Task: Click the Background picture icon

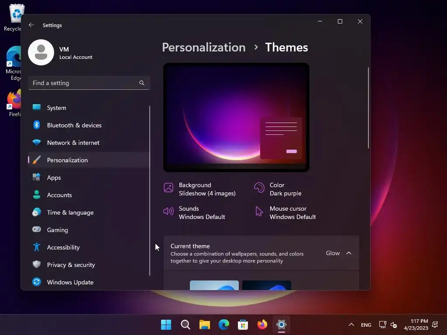Action: 168,188
